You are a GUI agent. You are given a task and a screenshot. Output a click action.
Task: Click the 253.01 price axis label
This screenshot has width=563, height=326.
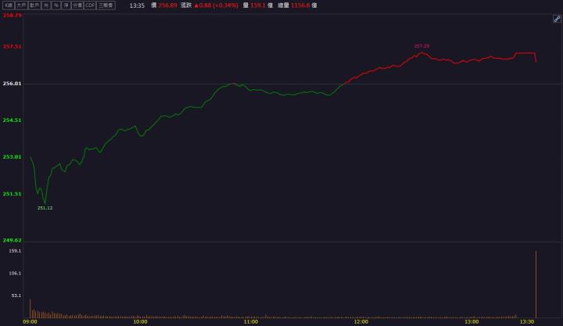pos(13,157)
